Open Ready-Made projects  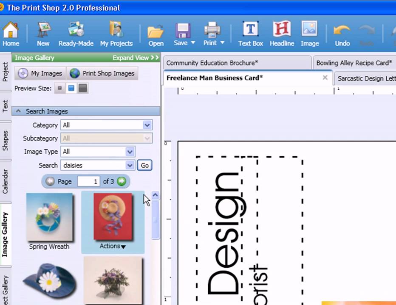[76, 34]
